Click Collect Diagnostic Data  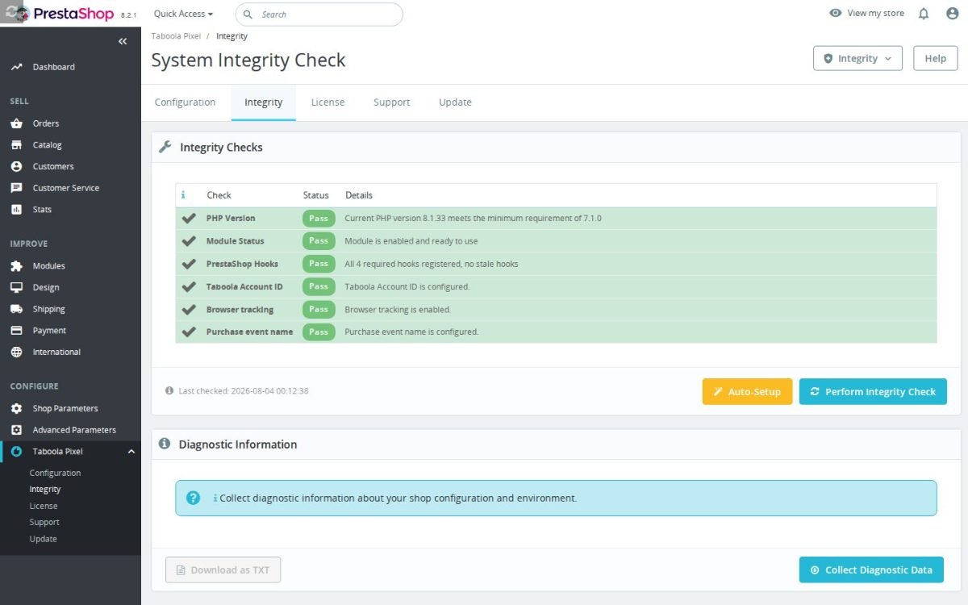tap(871, 570)
